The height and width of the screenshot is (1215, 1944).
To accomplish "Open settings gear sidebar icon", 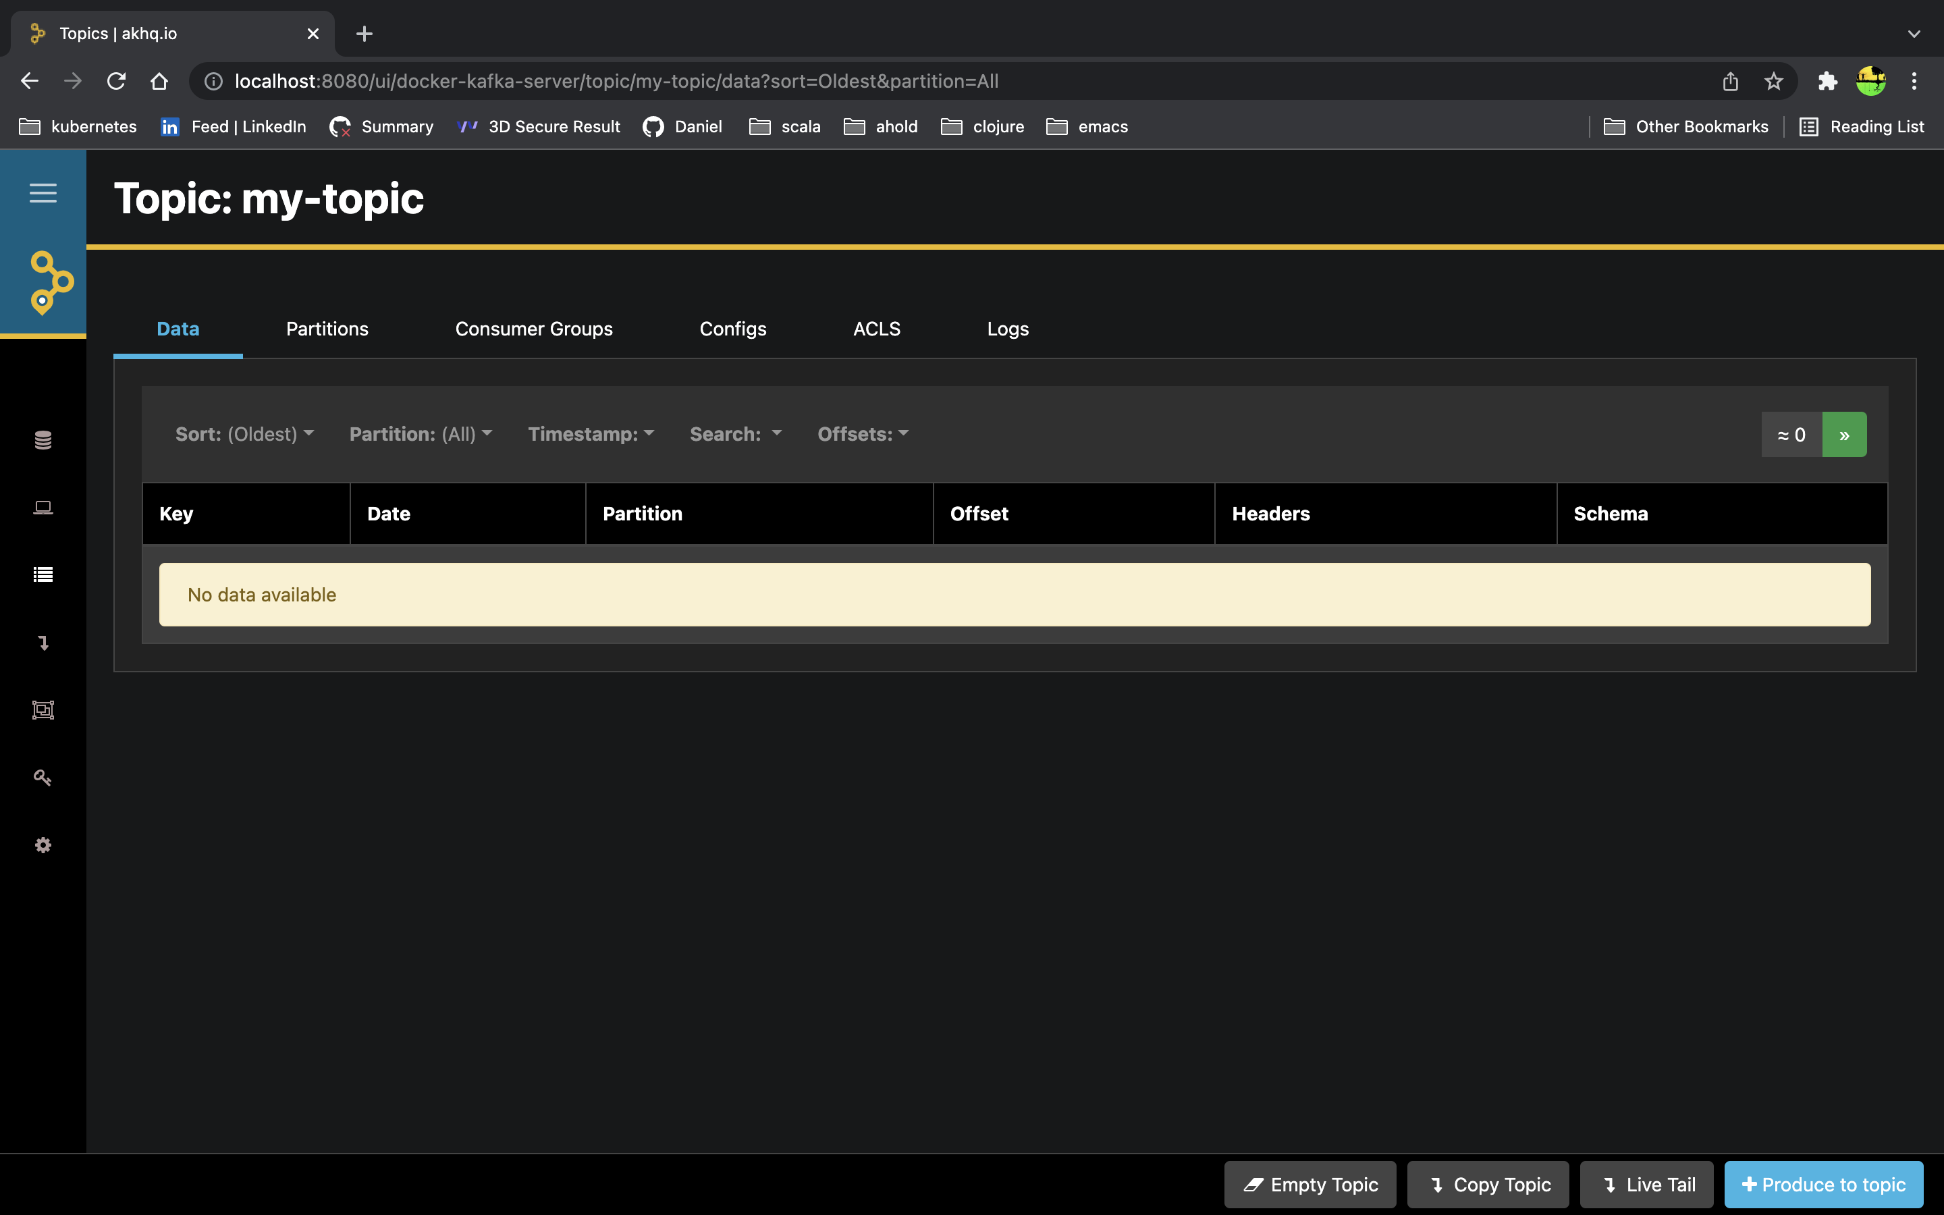I will [x=43, y=844].
